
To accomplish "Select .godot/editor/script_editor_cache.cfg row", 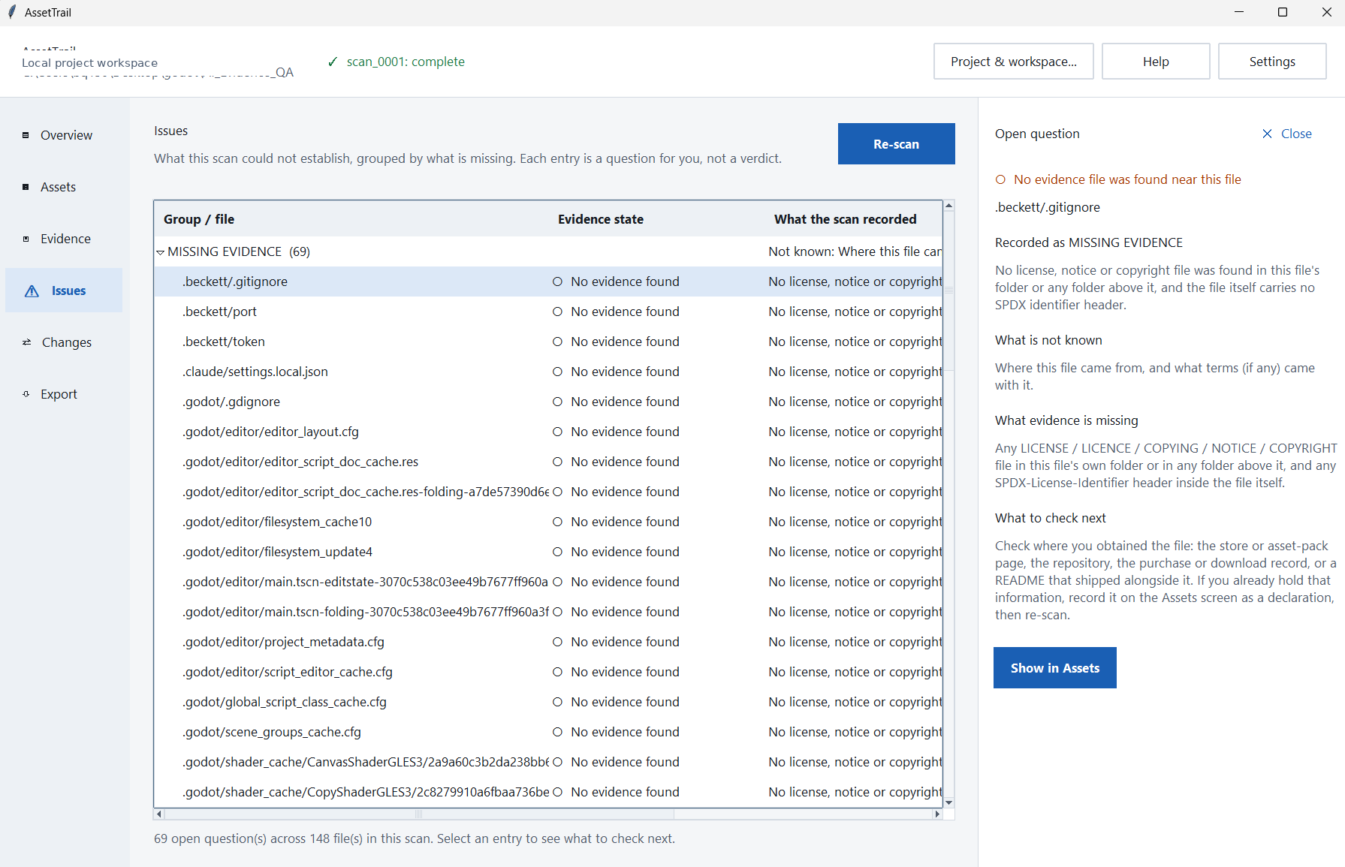I will [548, 672].
